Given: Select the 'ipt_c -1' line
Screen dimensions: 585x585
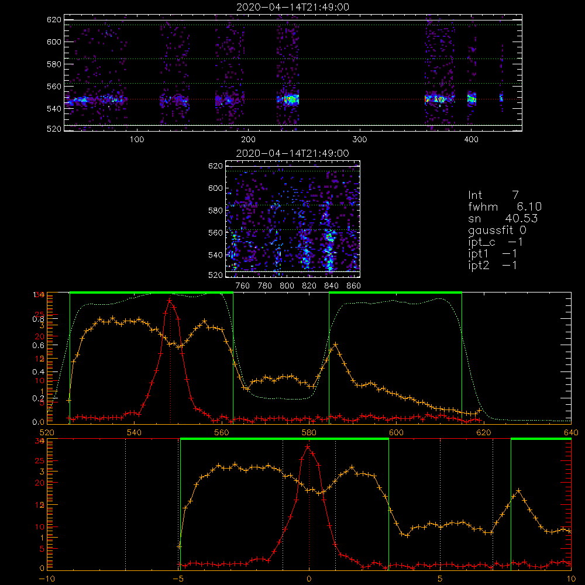Looking at the screenshot, I should click(495, 242).
